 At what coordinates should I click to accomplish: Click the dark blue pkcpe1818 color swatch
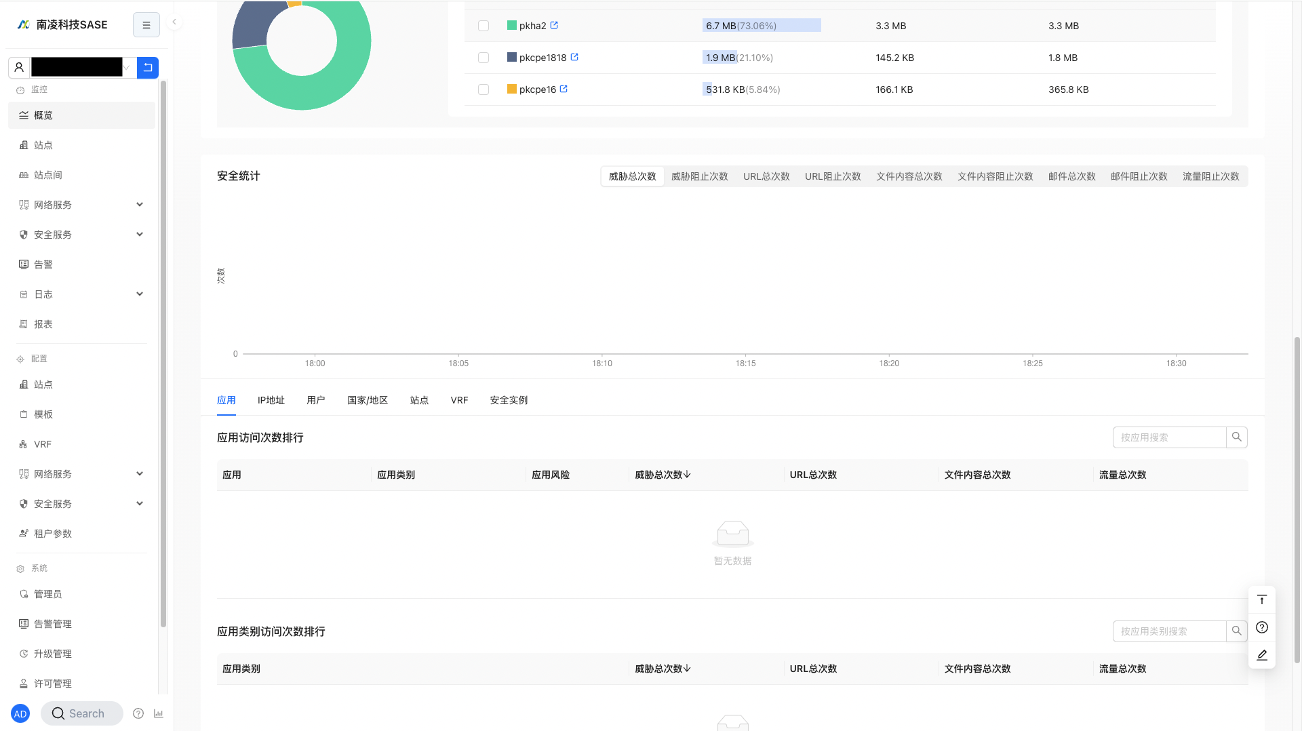click(x=512, y=57)
